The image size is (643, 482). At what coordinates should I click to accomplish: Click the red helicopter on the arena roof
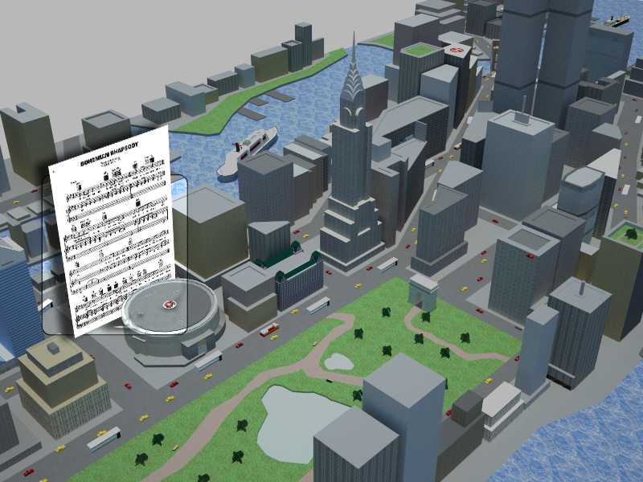point(168,304)
